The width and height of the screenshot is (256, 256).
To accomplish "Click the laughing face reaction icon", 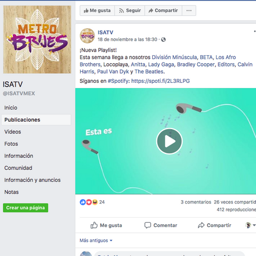I will [95, 202].
